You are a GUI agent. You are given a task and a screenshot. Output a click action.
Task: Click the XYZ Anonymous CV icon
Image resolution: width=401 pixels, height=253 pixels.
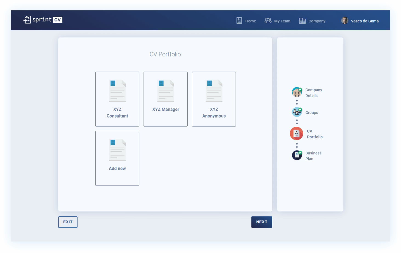tap(214, 90)
